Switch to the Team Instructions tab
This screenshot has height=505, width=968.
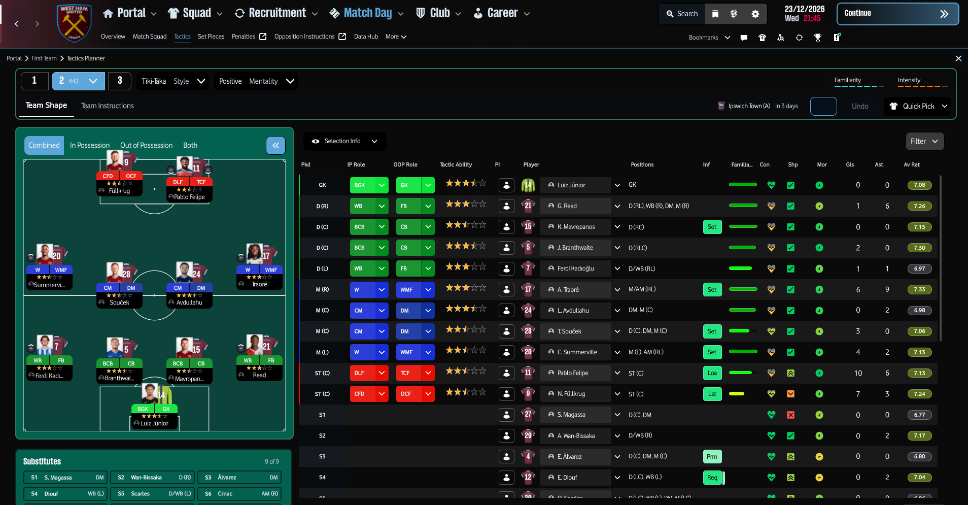click(107, 106)
